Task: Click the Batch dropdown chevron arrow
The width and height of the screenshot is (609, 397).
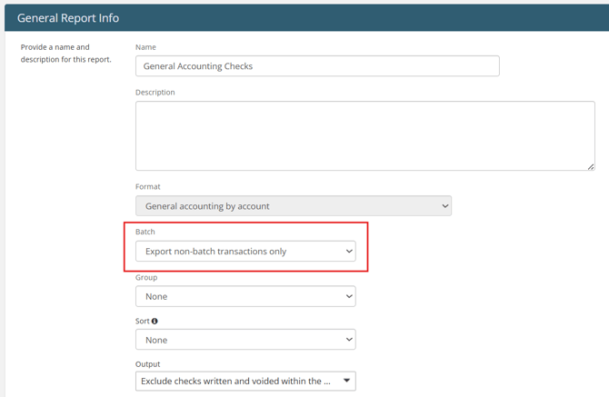Action: (349, 251)
